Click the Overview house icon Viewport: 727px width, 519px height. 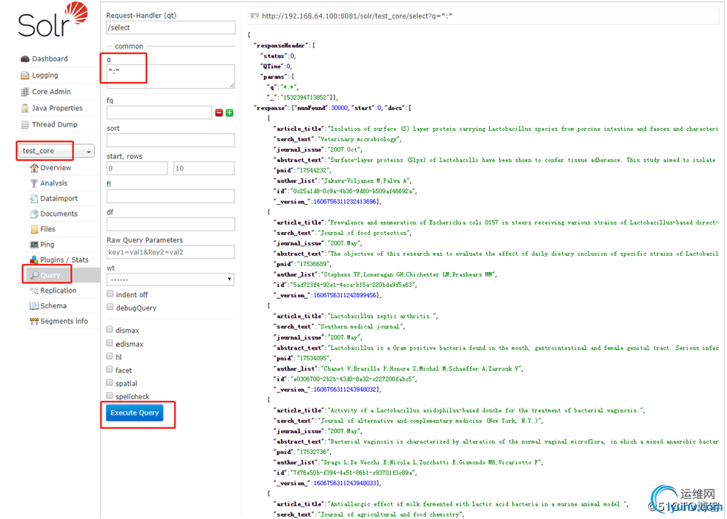(34, 168)
